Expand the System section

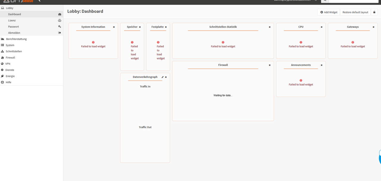(x=32, y=45)
